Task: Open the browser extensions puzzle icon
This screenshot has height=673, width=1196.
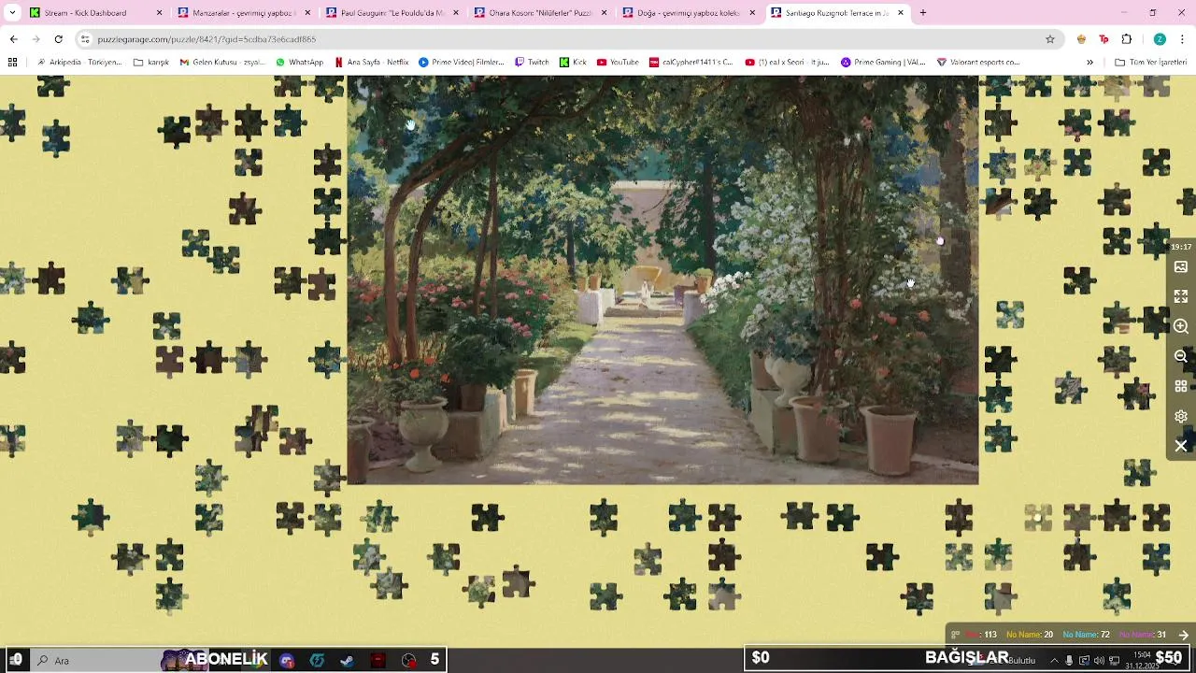Action: 1126,39
